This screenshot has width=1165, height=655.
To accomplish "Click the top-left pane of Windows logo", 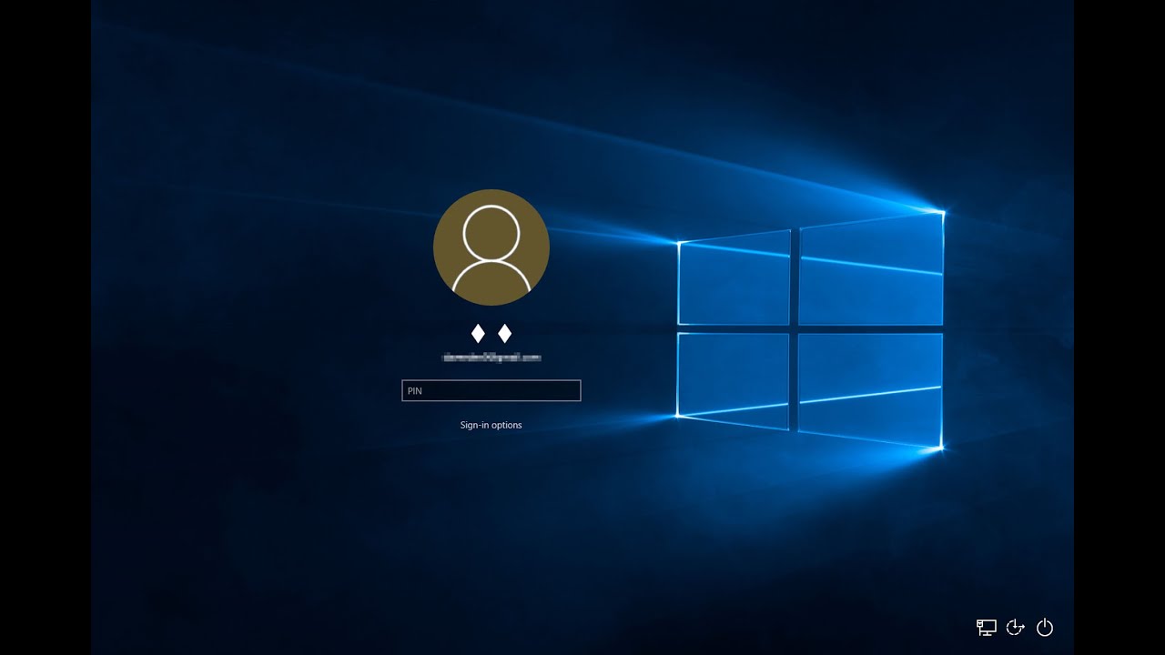I will (x=734, y=278).
